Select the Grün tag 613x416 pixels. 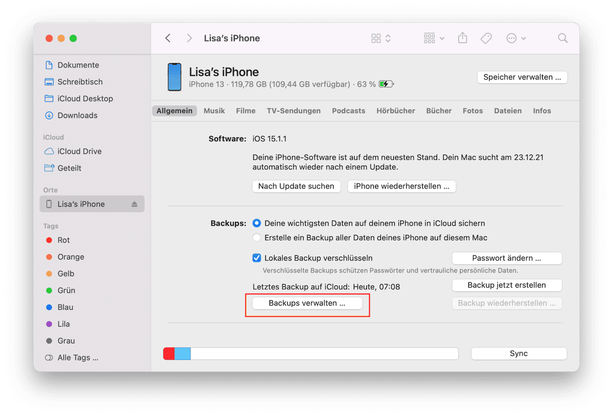coord(66,290)
